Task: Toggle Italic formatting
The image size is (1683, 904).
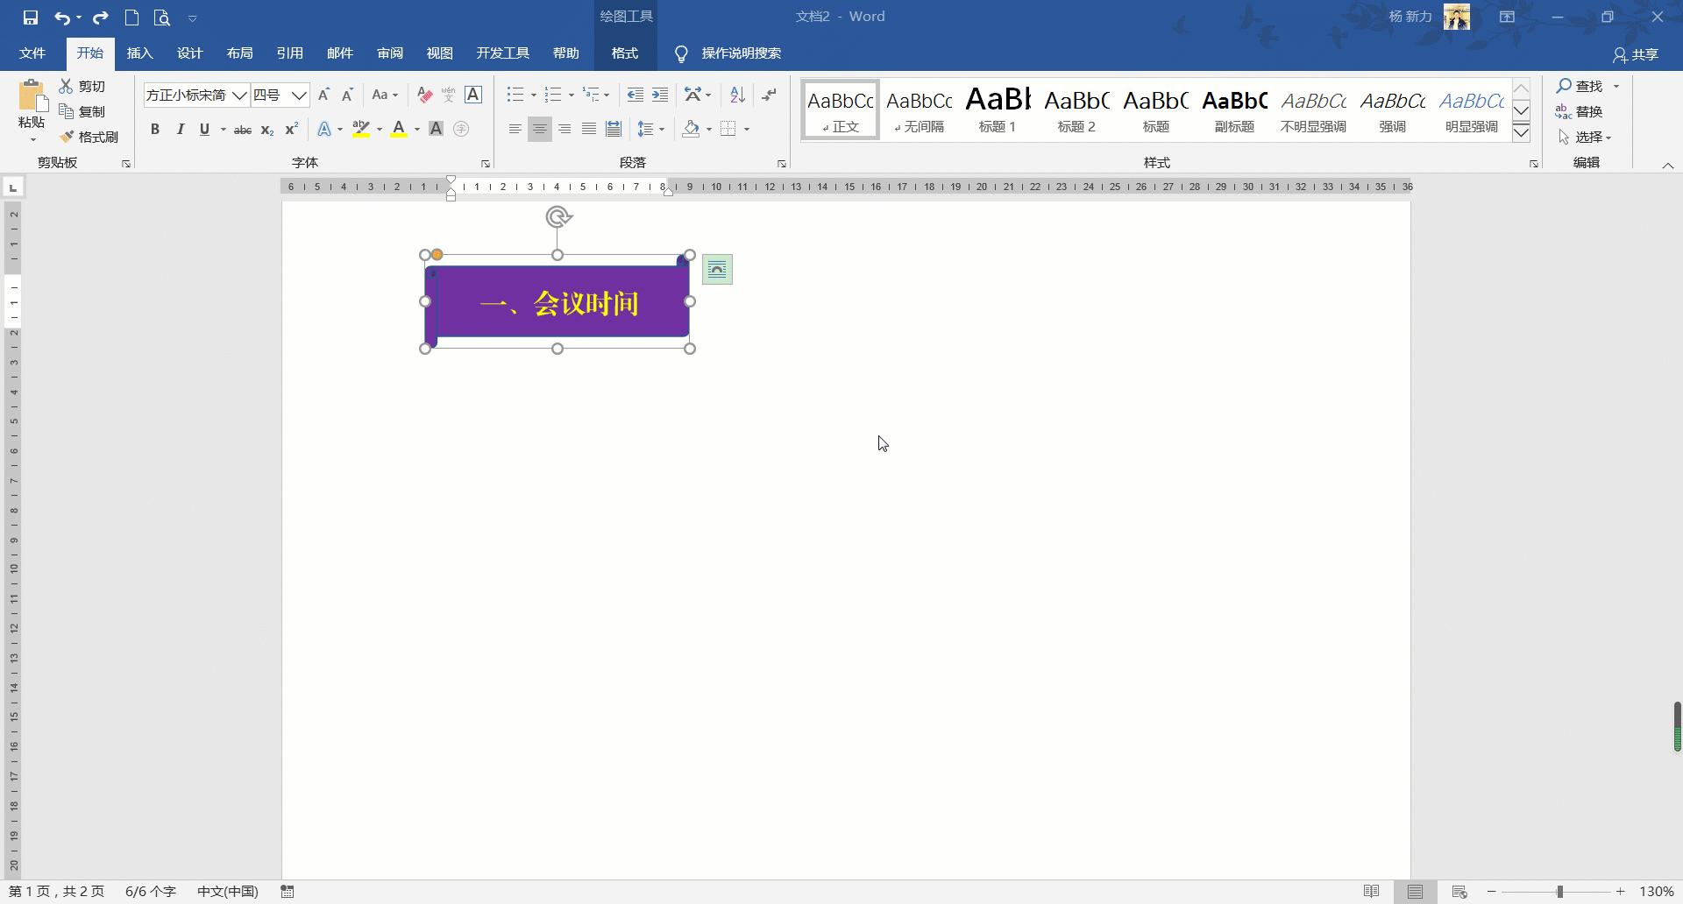Action: tap(180, 130)
